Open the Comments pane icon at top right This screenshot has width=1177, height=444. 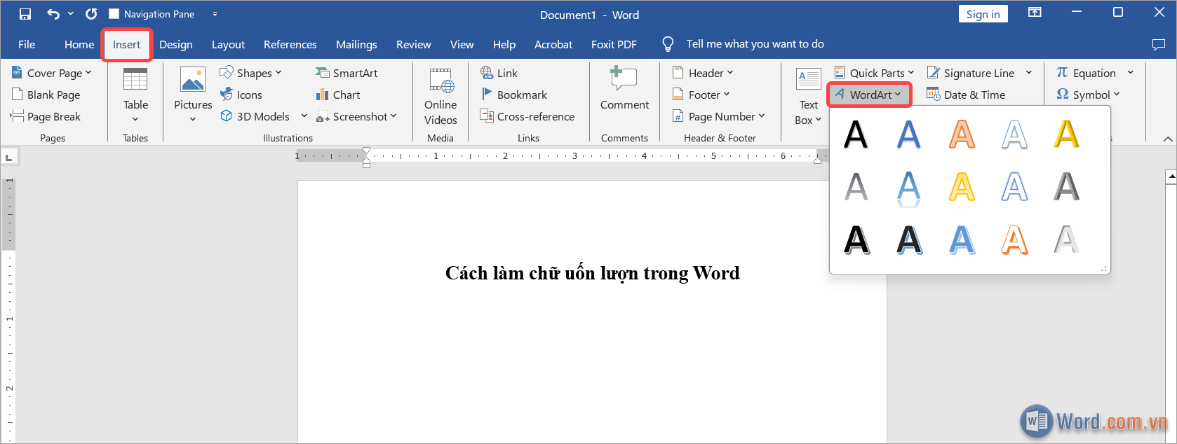1158,44
